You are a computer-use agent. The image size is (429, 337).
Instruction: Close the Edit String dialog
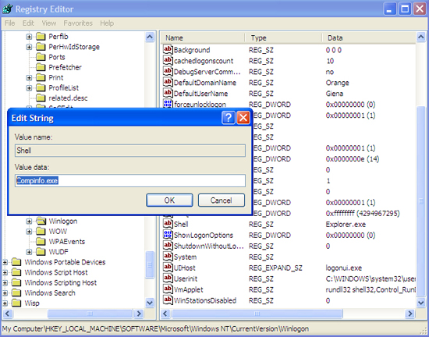243,118
